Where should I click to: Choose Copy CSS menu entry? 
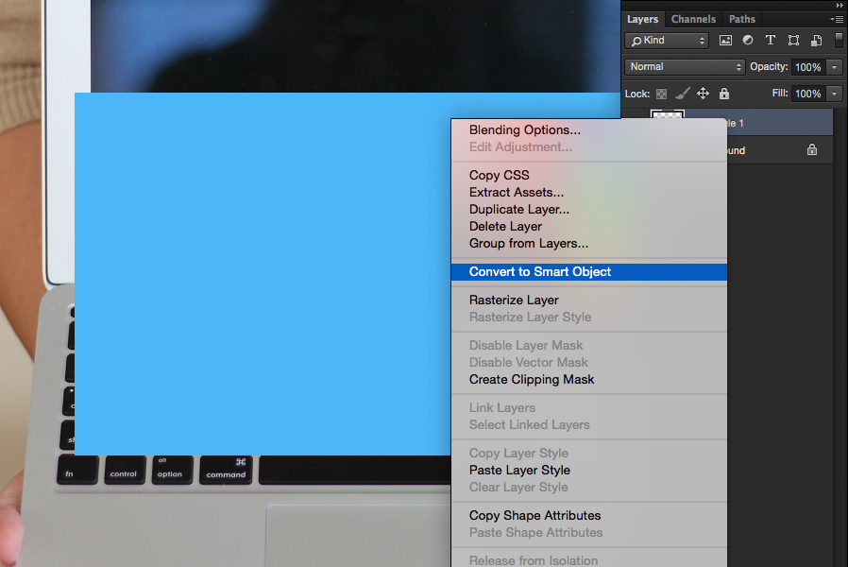pos(589,175)
